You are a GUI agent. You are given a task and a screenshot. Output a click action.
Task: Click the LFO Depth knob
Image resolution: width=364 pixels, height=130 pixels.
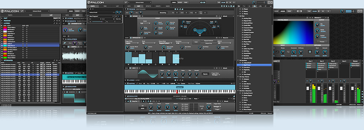pyautogui.click(x=176, y=74)
